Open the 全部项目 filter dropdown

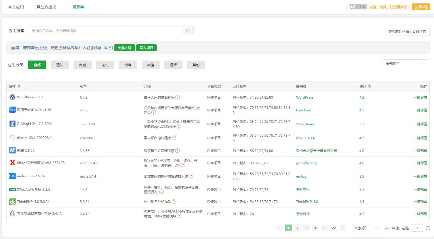(x=405, y=64)
